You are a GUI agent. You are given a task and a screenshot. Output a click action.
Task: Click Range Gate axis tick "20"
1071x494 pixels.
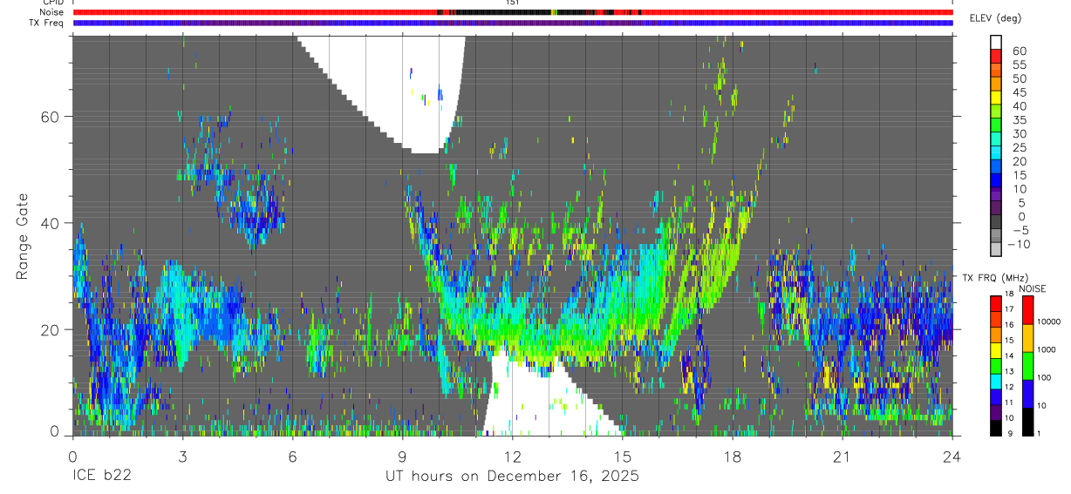(x=50, y=329)
